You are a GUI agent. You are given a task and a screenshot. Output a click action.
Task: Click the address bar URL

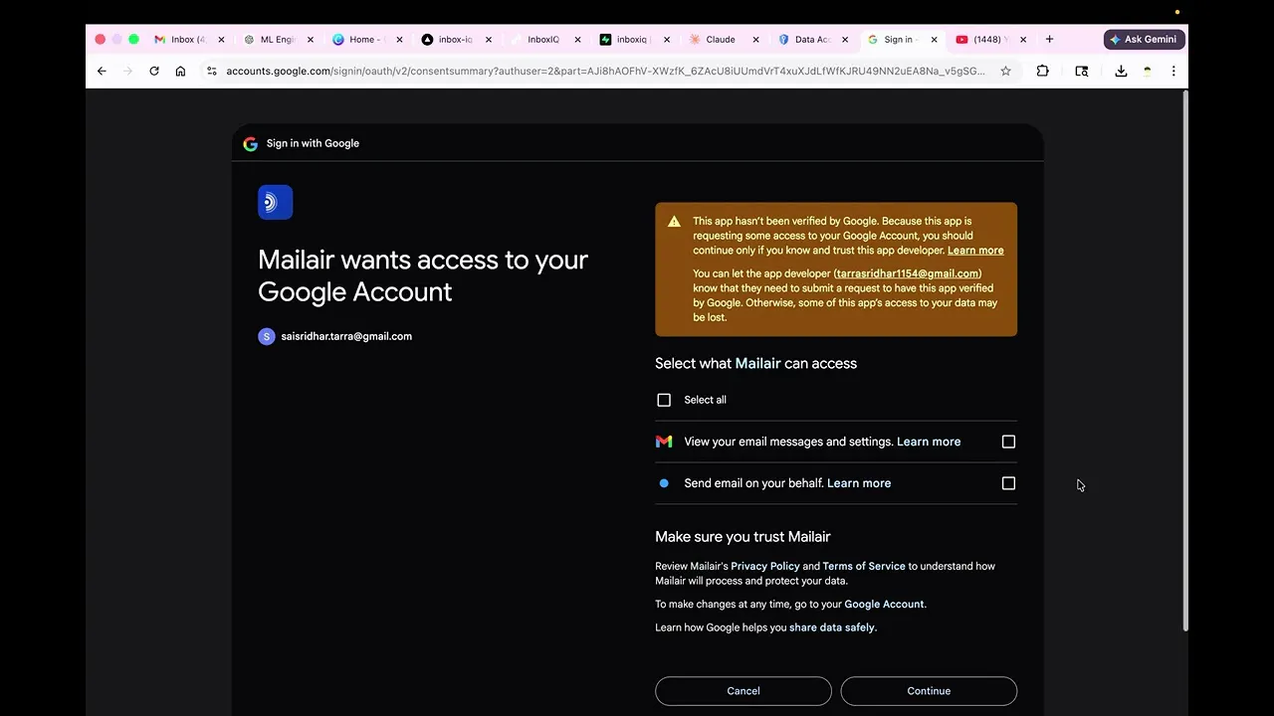pos(605,71)
